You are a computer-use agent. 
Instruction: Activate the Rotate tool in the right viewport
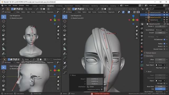point(65,31)
